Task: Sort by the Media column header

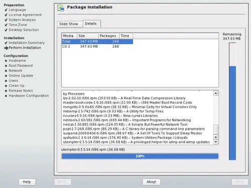Action: click(69, 36)
